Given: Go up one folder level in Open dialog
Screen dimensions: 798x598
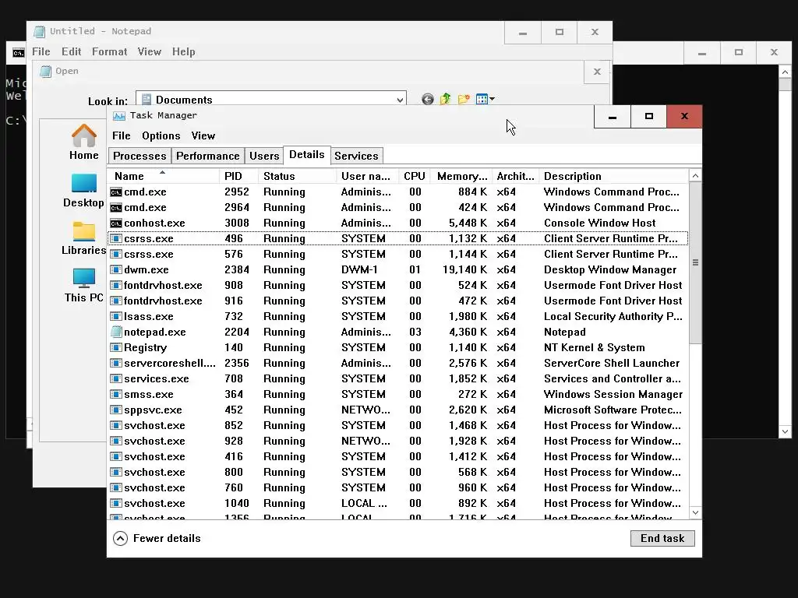Looking at the screenshot, I should coord(445,99).
